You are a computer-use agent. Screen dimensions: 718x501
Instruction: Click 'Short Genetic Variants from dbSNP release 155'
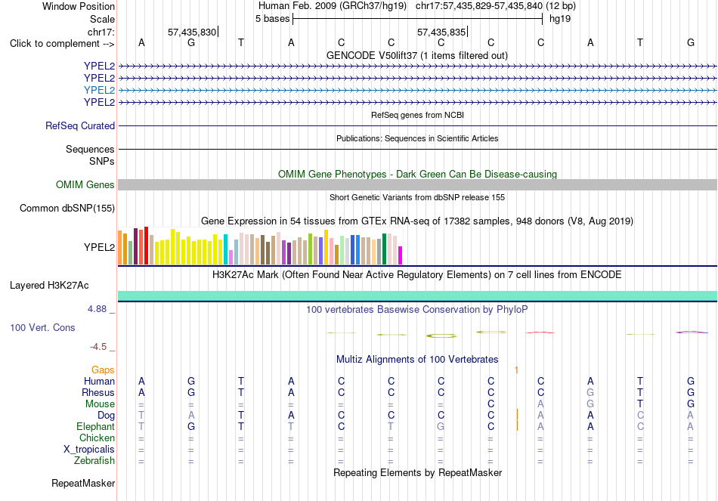pyautogui.click(x=417, y=197)
